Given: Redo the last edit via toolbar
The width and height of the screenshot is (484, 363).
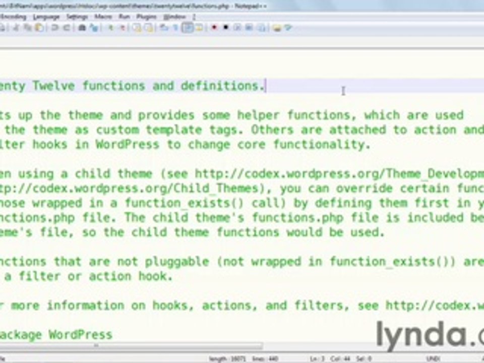Looking at the screenshot, I should 67,28.
